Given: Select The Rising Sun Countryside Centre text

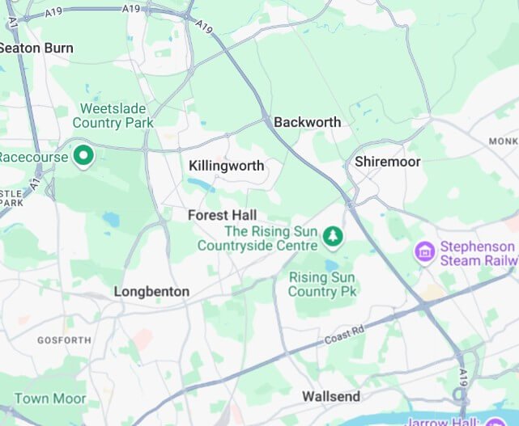Looking at the screenshot, I should tap(257, 238).
